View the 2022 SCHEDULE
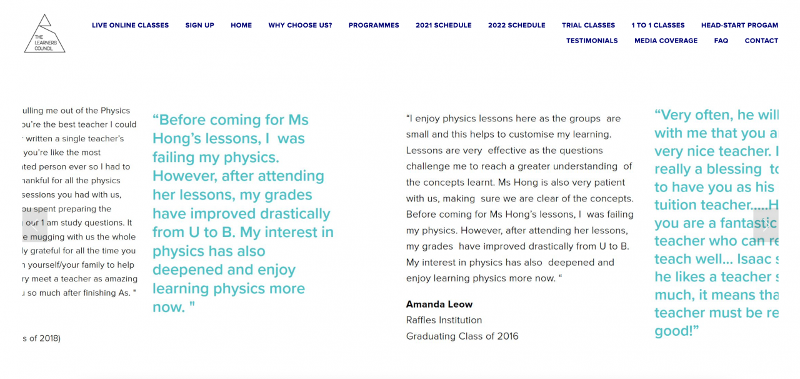The height and width of the screenshot is (379, 800). 517,25
